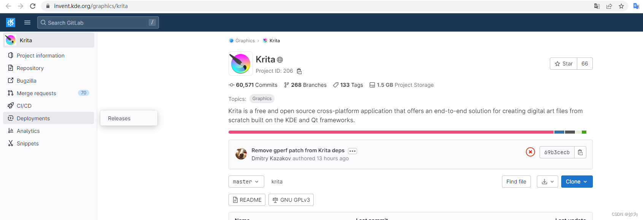Click the Find file button
This screenshot has width=643, height=220.
pos(516,182)
